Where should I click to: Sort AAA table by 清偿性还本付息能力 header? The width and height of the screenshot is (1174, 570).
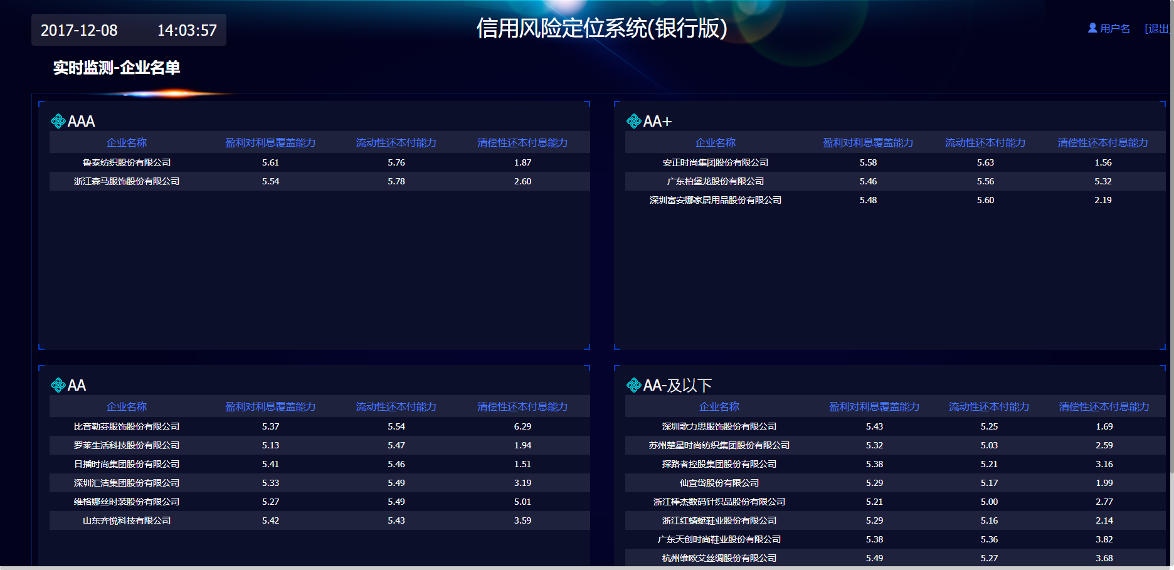coord(522,143)
